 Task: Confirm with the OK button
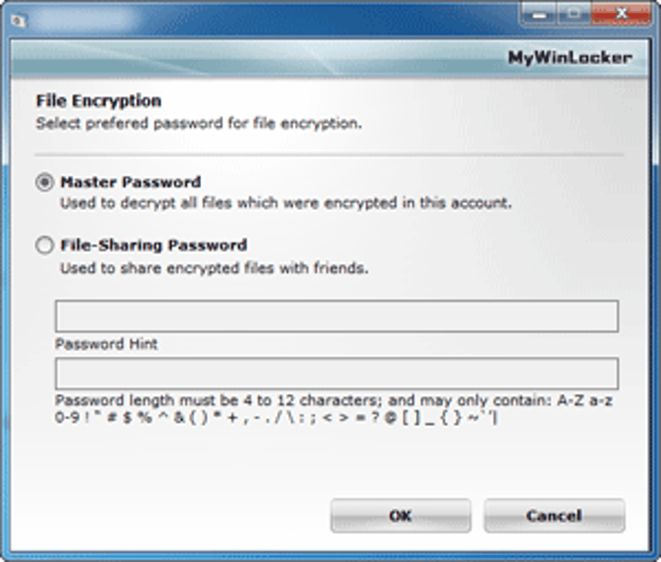coord(400,515)
